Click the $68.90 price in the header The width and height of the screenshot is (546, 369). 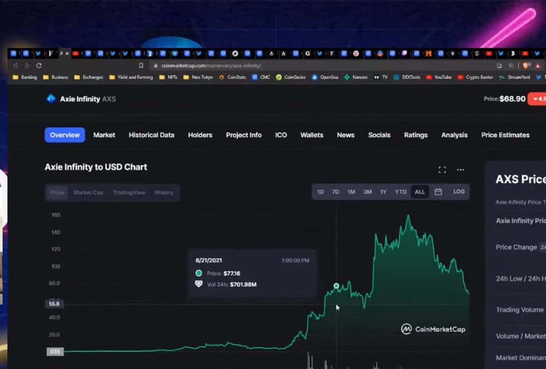click(x=512, y=99)
